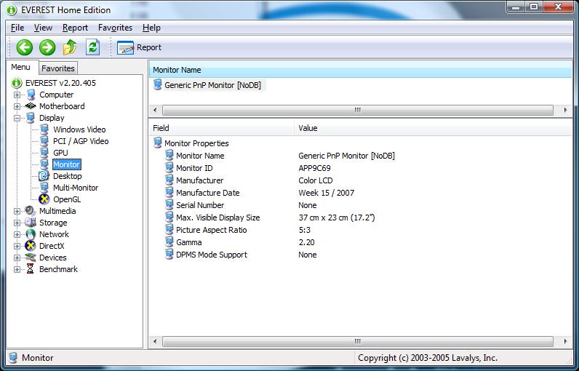Go up one level with folder icon
Image resolution: width=579 pixels, height=371 pixels.
pos(70,47)
